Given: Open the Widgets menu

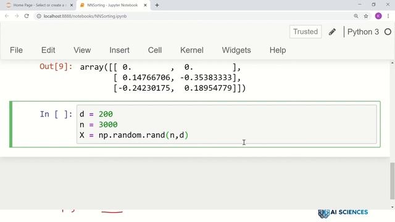Looking at the screenshot, I should [x=236, y=50].
